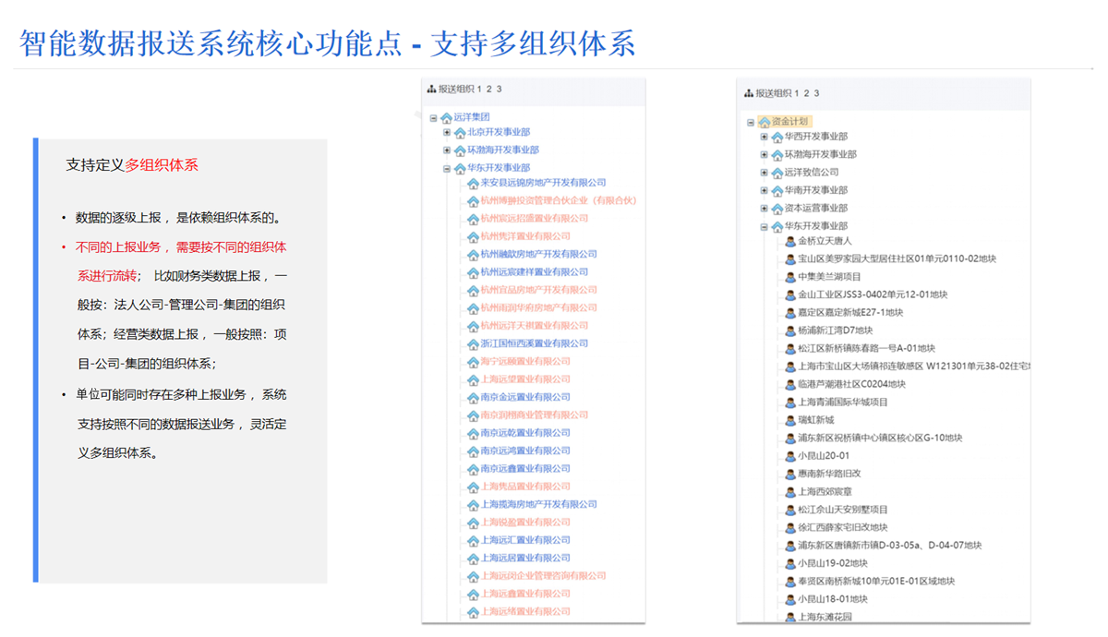Select 奉贤区南桥新城10单元01E-01区域地块

click(x=876, y=582)
